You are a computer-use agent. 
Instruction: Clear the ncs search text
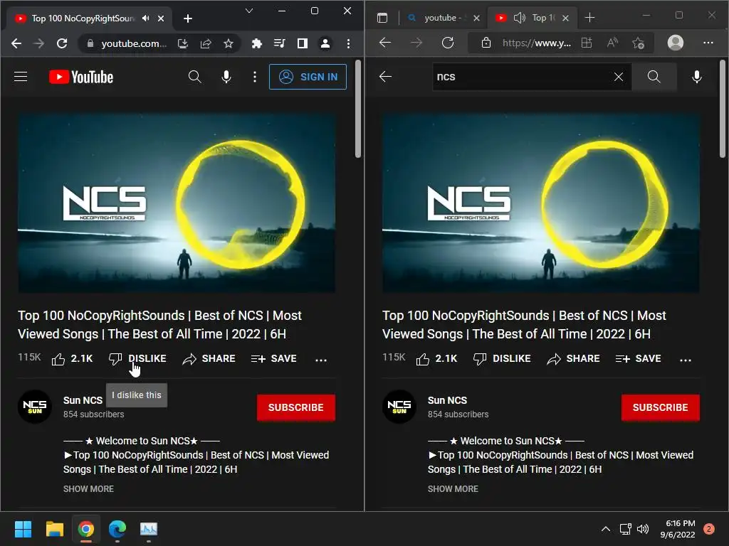pos(619,77)
